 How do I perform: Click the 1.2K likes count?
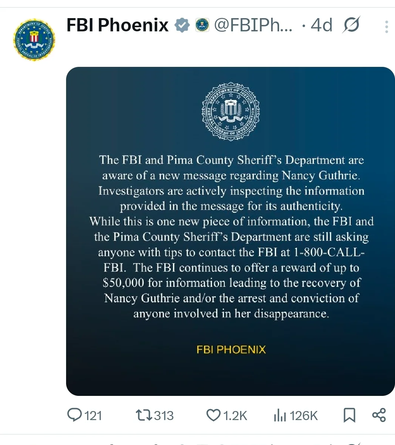coord(235,416)
